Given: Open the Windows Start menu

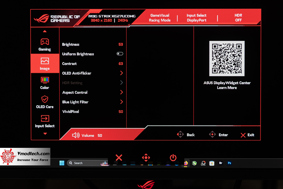Looking at the screenshot, I should coord(62,163).
